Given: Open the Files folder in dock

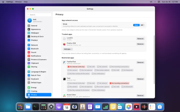Looking at the screenshot, I should point(28,107).
